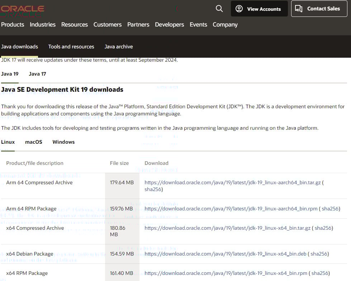Click the 'x64 RPM Package' row label
351x281 pixels.
(27, 273)
